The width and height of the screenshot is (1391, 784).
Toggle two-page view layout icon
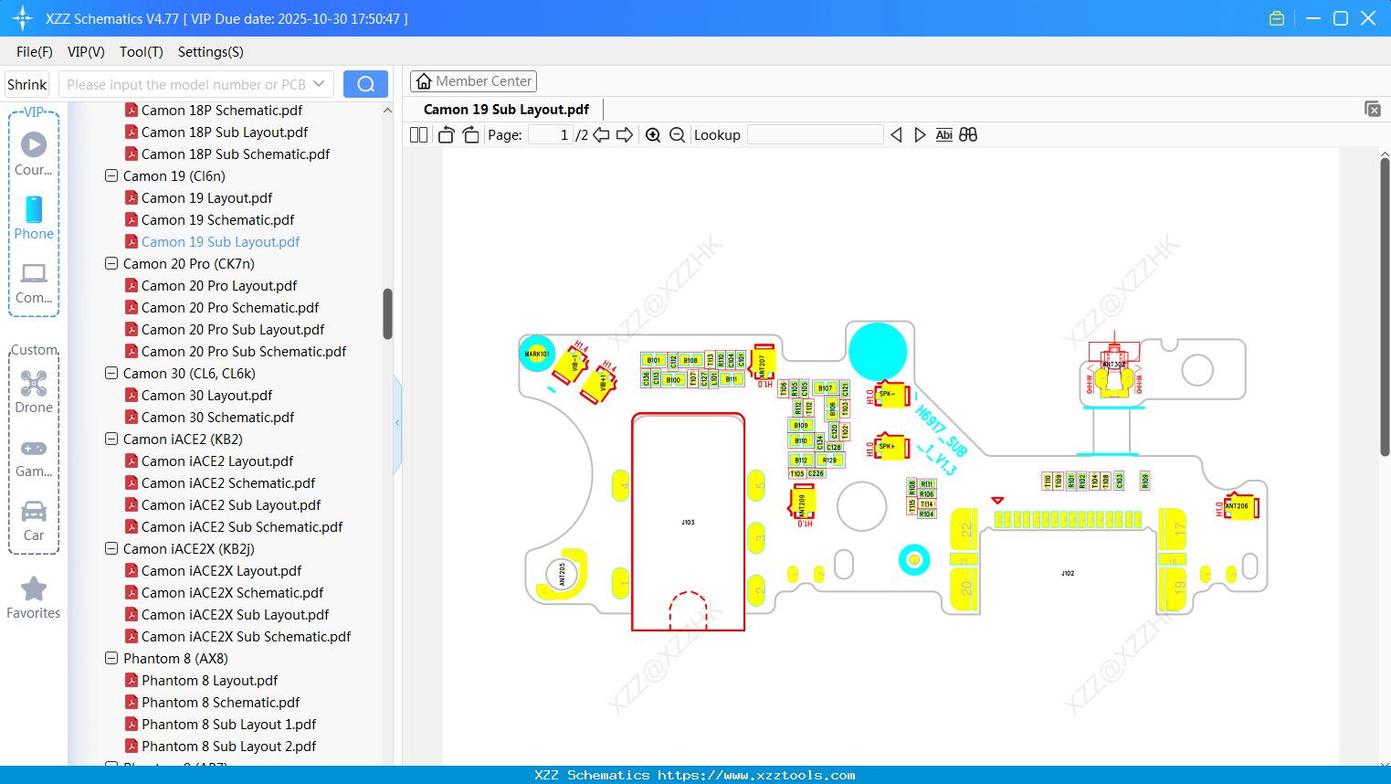click(419, 135)
